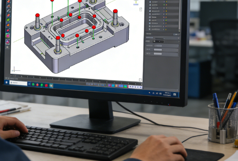Open the dark combo box in properties panel
The width and height of the screenshot is (238, 161).
point(158,42)
